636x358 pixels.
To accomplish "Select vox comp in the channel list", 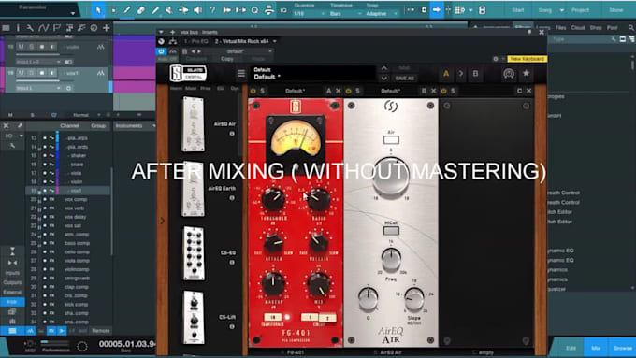I will coord(76,199).
